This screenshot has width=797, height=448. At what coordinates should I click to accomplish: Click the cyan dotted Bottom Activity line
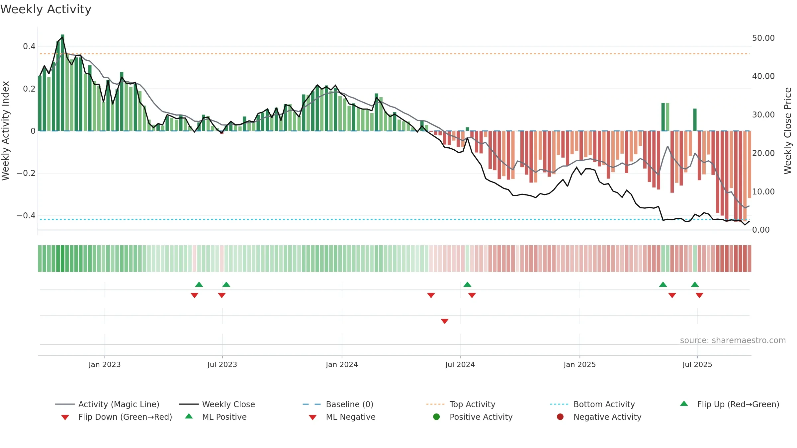click(x=394, y=219)
